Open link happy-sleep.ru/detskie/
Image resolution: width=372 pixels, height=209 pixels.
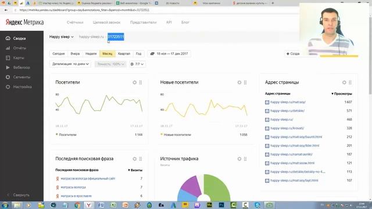point(287,111)
